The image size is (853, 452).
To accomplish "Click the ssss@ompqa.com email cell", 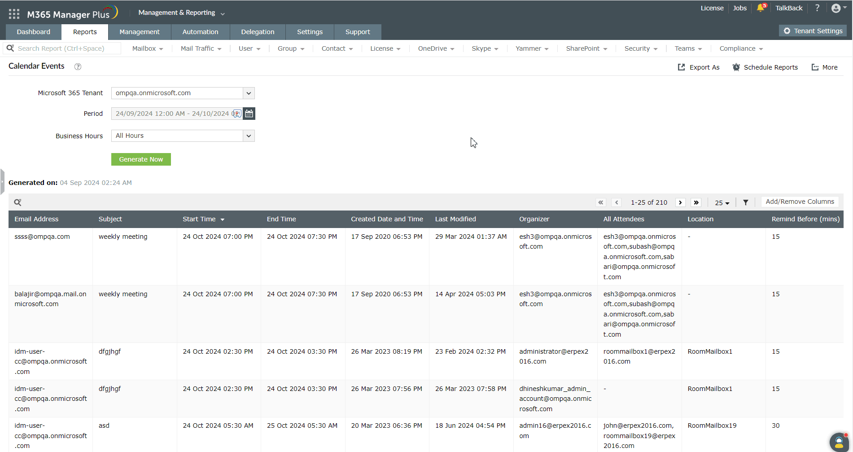I will (x=42, y=237).
